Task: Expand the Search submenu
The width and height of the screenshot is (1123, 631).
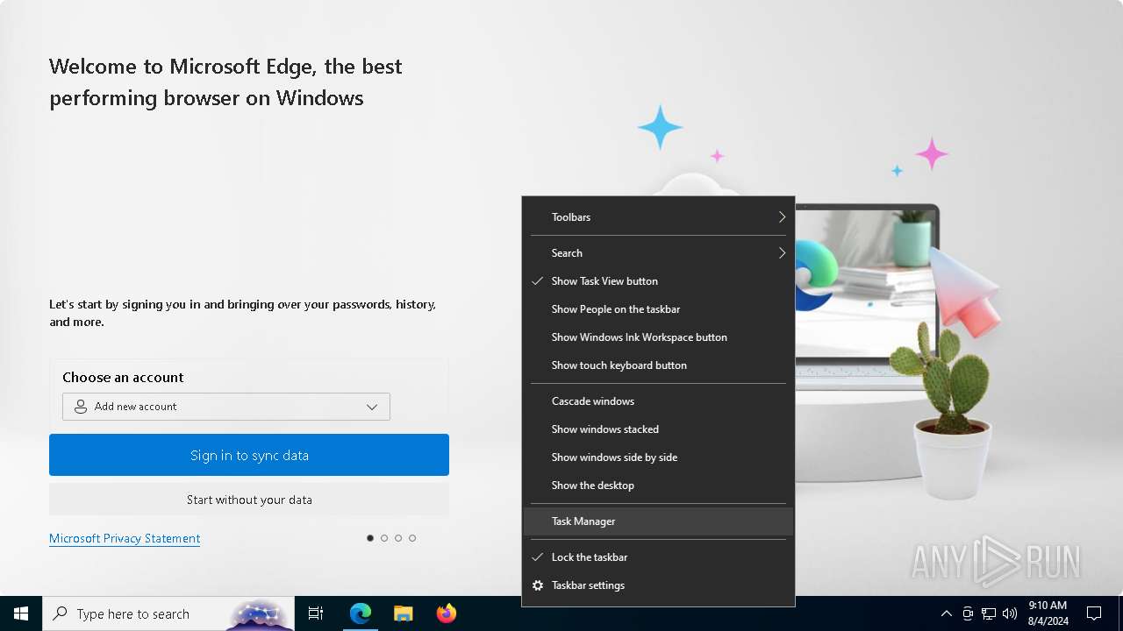Action: click(x=659, y=253)
